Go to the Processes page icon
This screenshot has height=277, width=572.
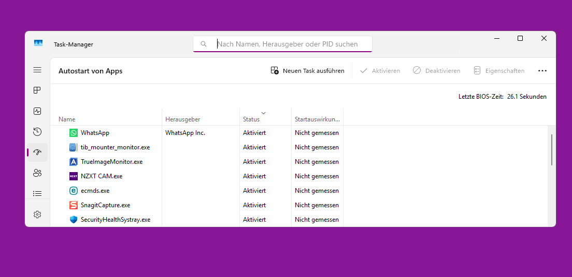click(37, 90)
